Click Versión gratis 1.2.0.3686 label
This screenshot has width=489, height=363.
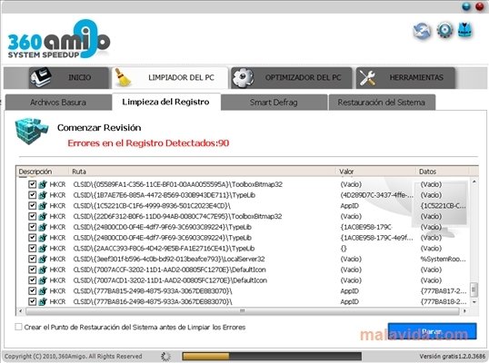pyautogui.click(x=452, y=357)
